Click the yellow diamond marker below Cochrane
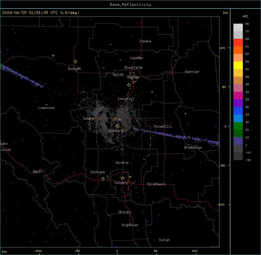This screenshot has width=261, height=255. pos(103,179)
